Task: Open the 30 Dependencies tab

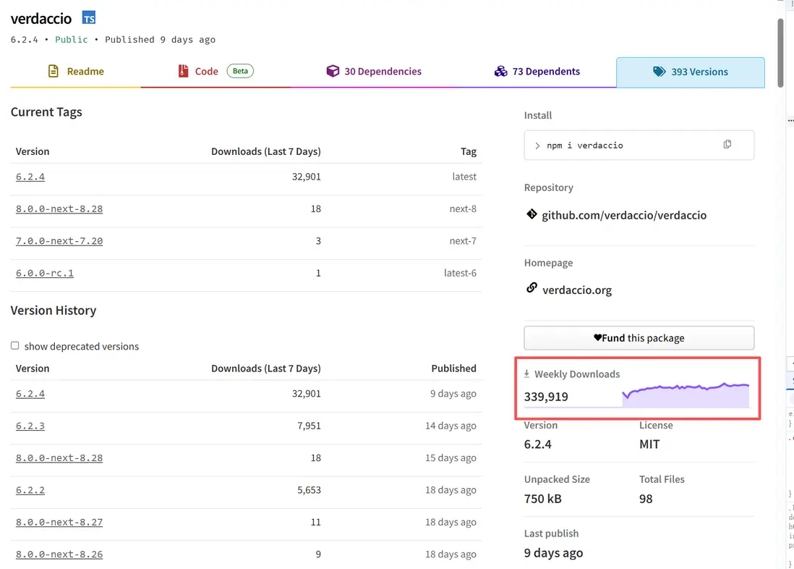Action: pos(383,72)
